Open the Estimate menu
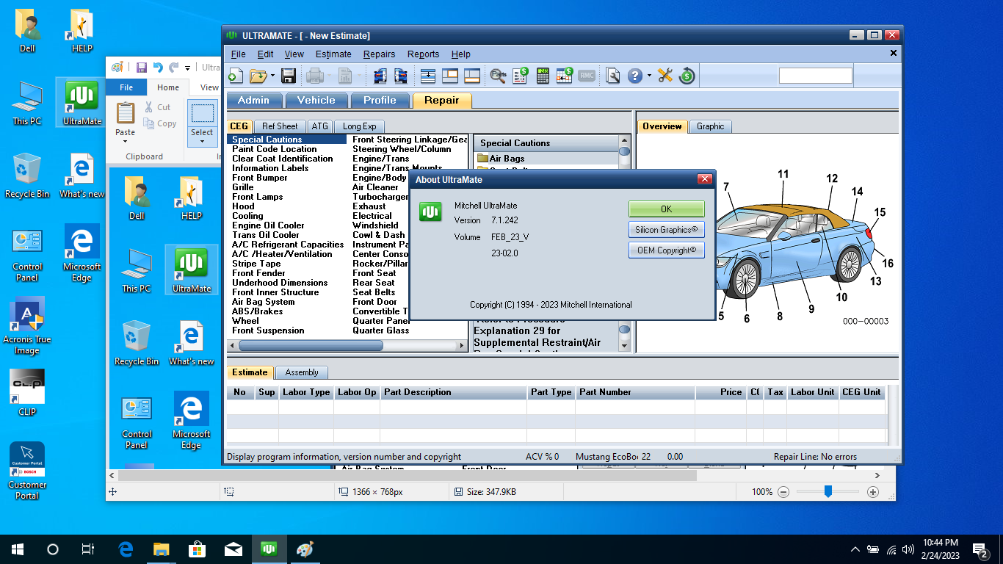 (x=333, y=54)
